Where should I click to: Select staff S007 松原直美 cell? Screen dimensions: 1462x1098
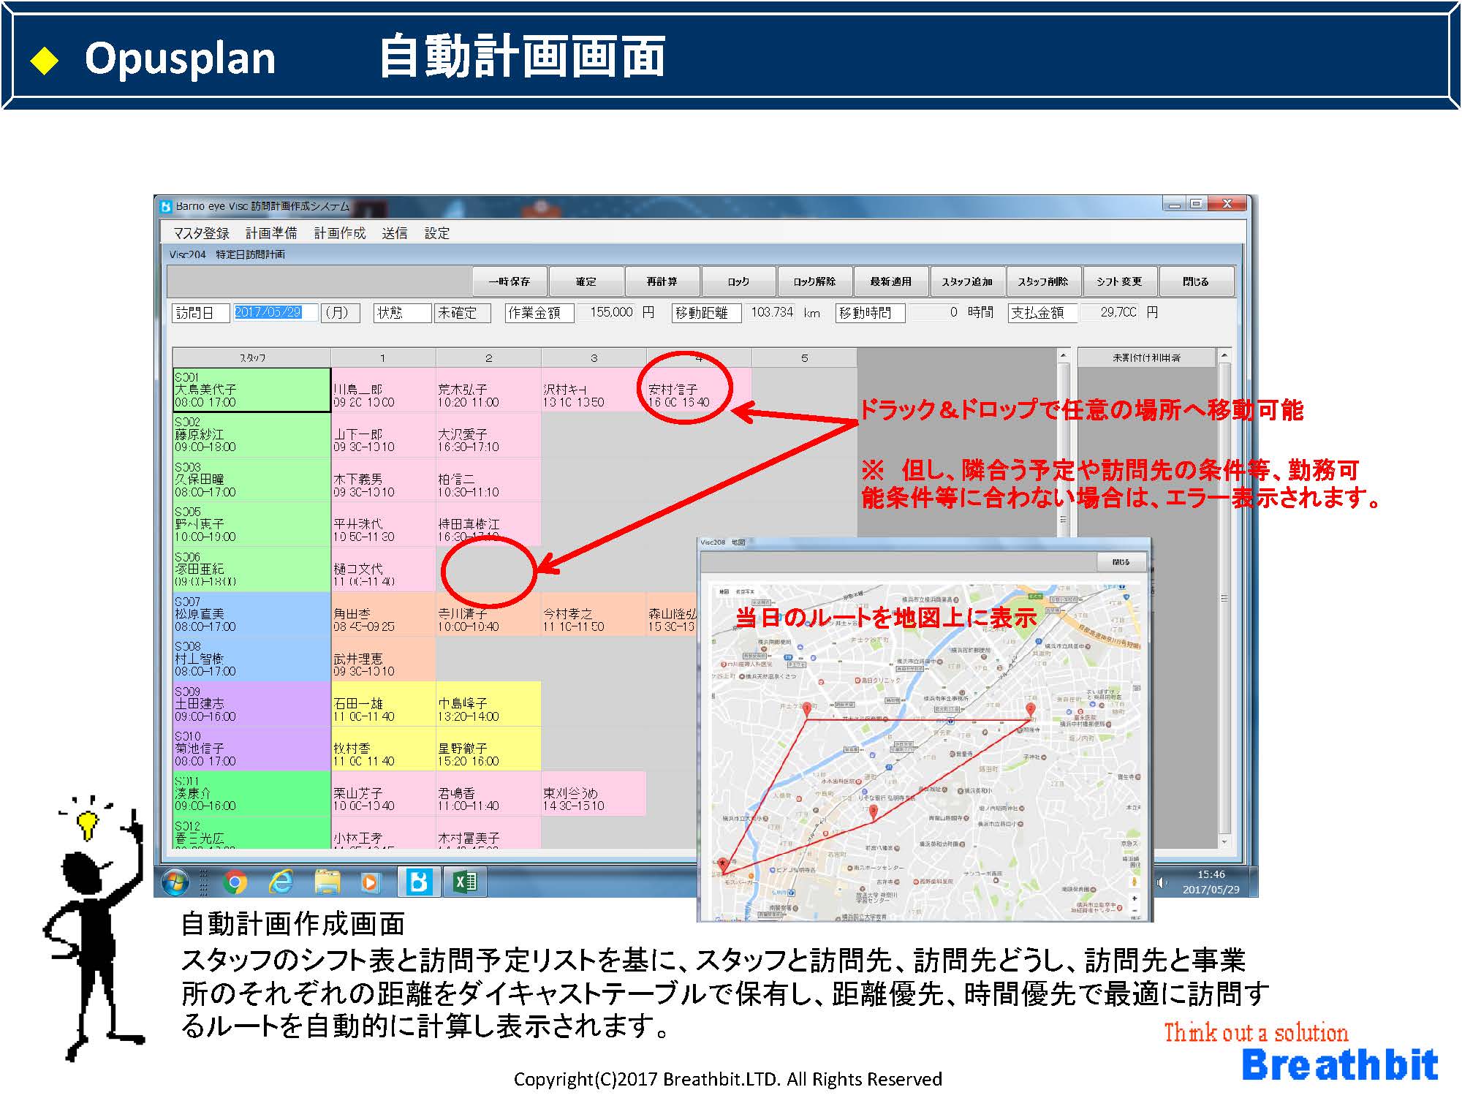click(x=251, y=614)
